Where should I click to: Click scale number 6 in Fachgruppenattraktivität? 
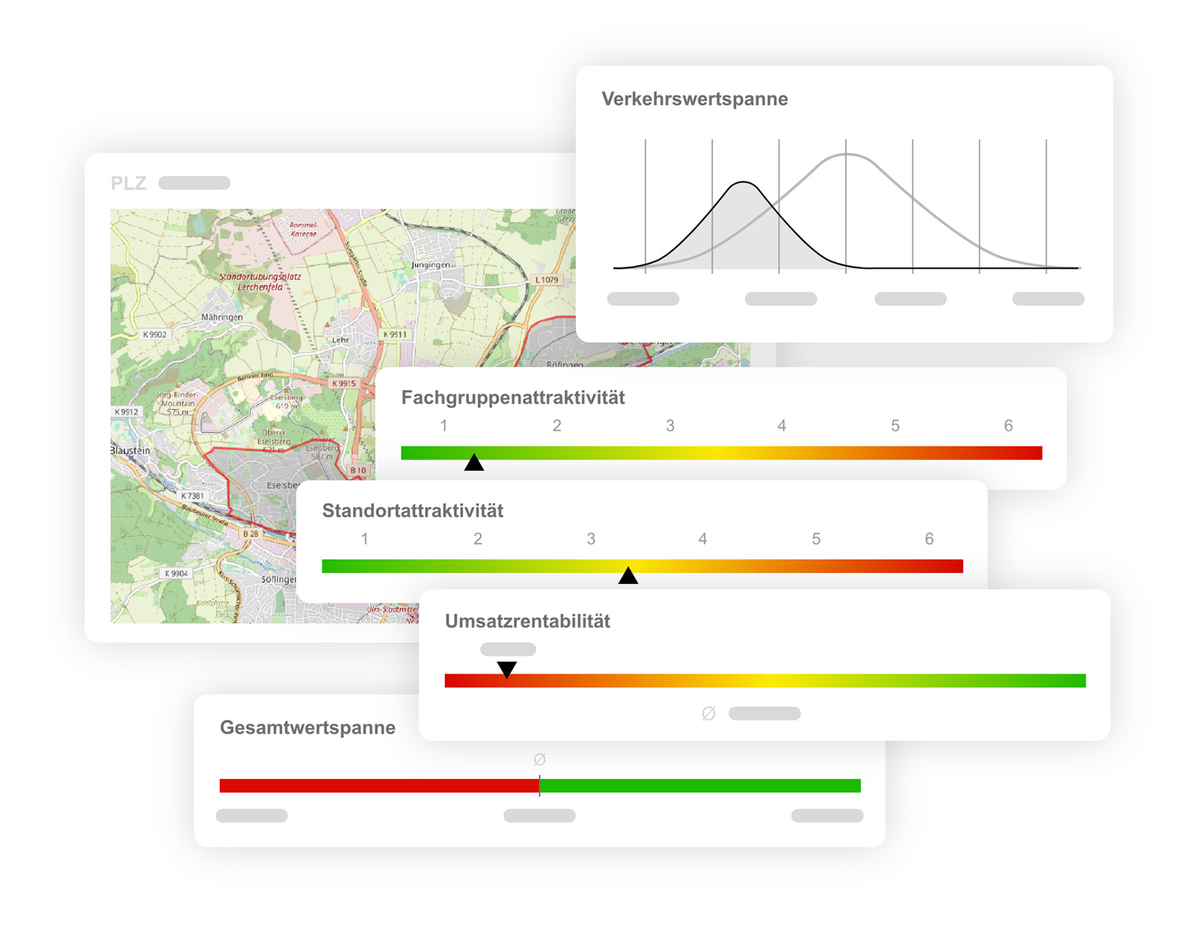coord(1008,426)
